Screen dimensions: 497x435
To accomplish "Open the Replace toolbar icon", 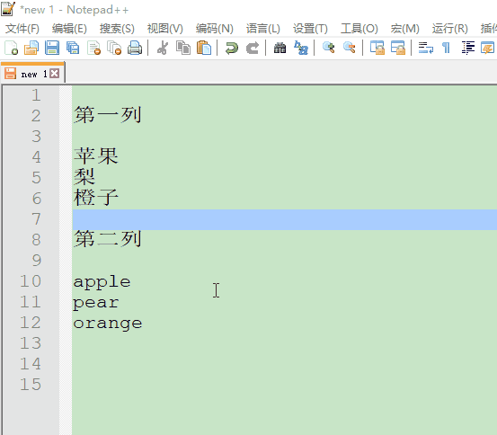I will [301, 49].
